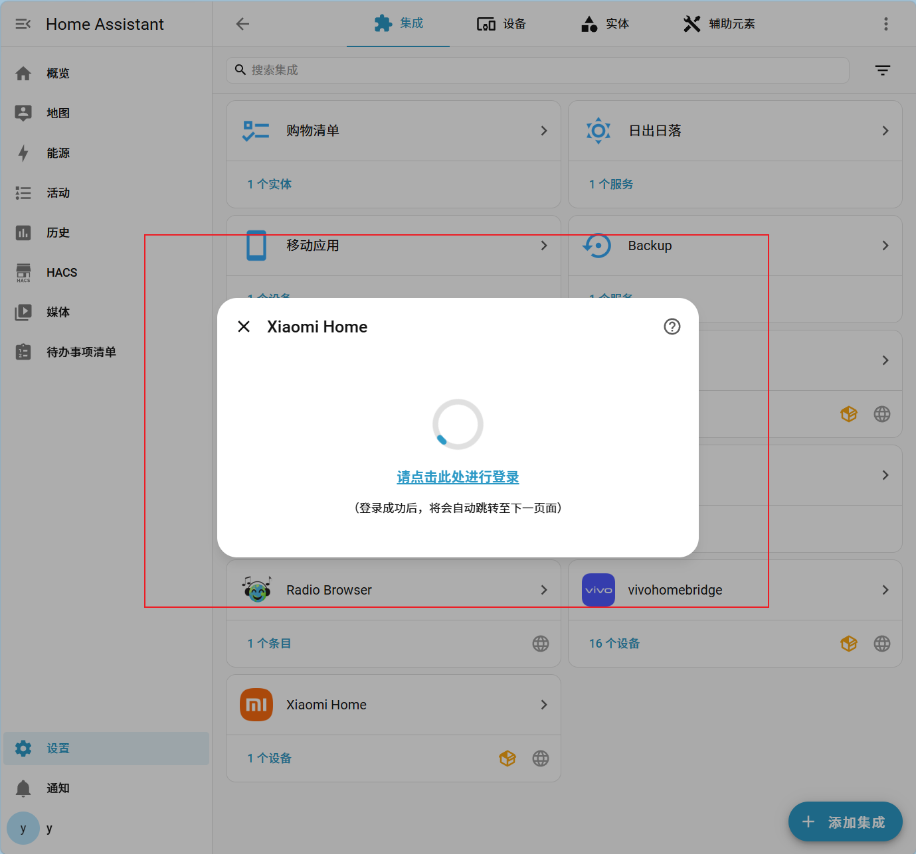916x854 pixels.
Task: Open 设置 settings in sidebar
Action: (106, 748)
